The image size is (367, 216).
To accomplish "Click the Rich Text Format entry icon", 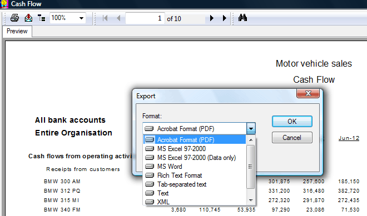I will [x=150, y=175].
